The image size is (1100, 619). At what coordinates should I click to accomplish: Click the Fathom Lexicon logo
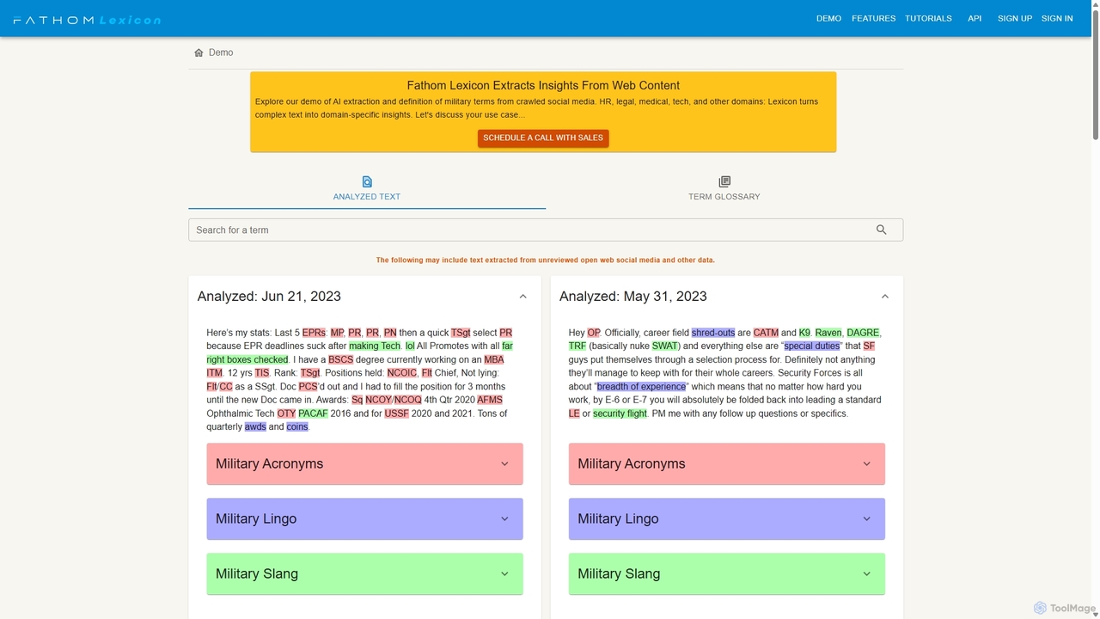coord(87,19)
